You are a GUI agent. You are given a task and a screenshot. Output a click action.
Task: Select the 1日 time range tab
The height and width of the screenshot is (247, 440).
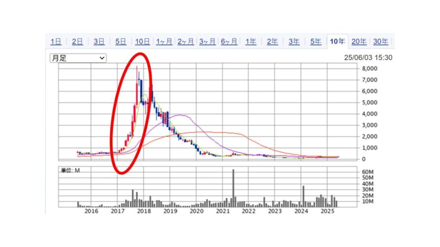(x=56, y=42)
